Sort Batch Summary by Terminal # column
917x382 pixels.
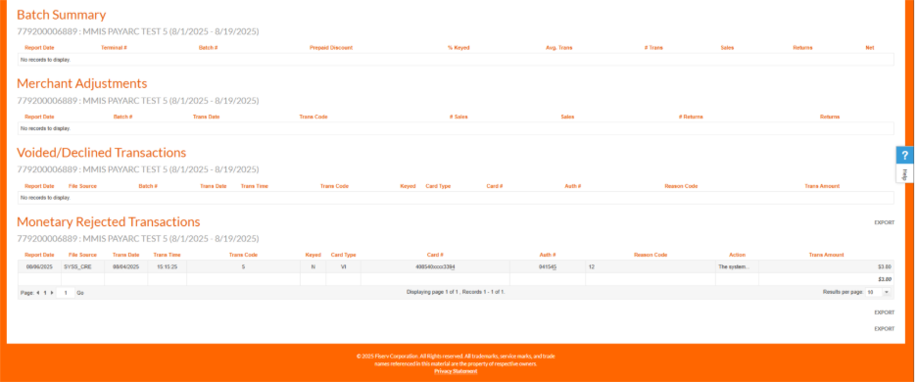(x=114, y=47)
